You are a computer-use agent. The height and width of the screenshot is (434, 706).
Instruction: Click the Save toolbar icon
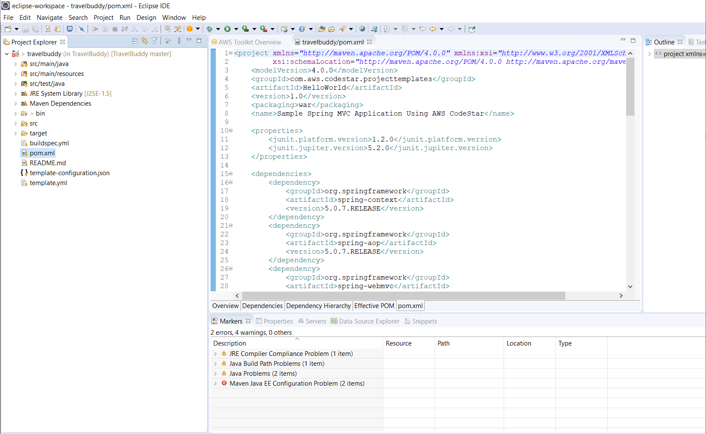pyautogui.click(x=25, y=29)
